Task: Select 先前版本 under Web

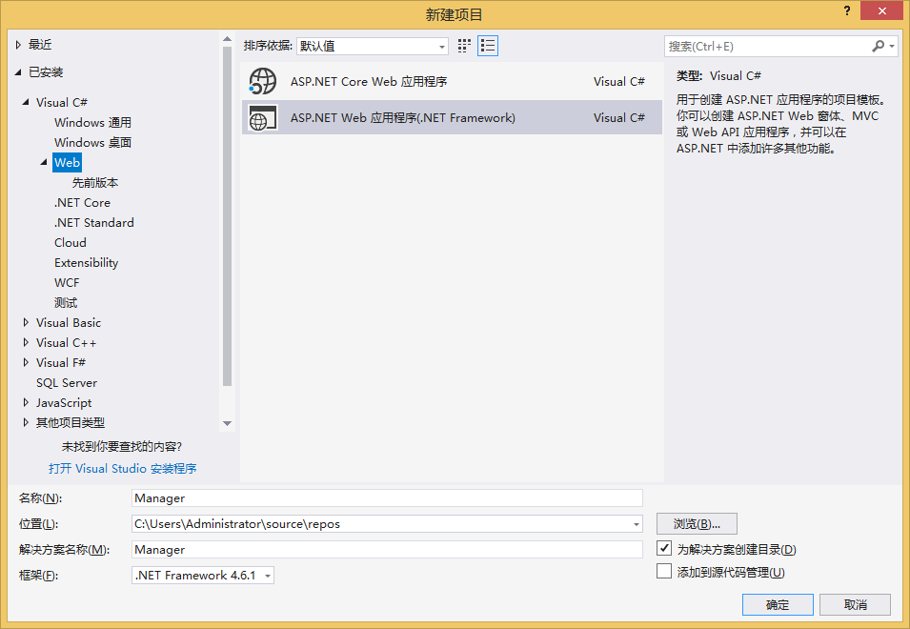Action: (95, 183)
